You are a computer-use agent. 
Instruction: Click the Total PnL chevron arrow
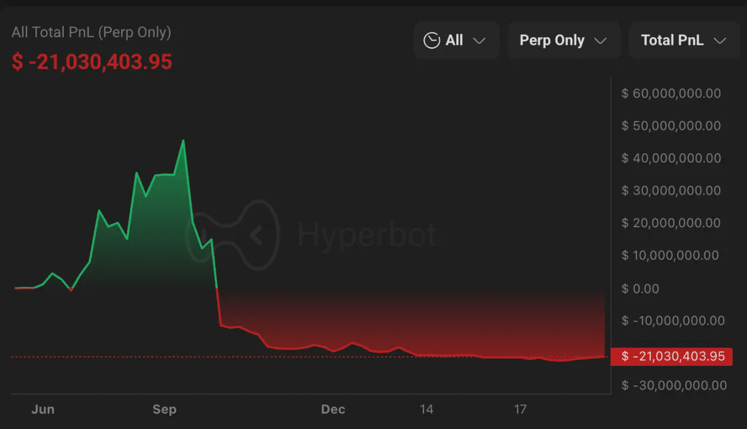(x=719, y=41)
